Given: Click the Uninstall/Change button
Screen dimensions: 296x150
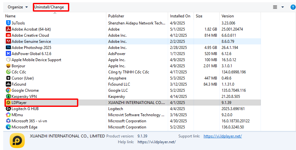Looking at the screenshot, I should pos(49,7).
